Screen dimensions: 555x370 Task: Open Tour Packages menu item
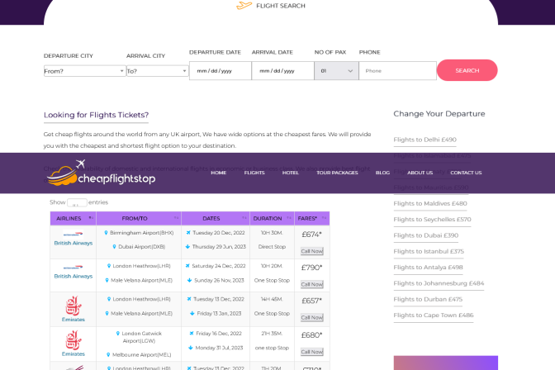337,173
